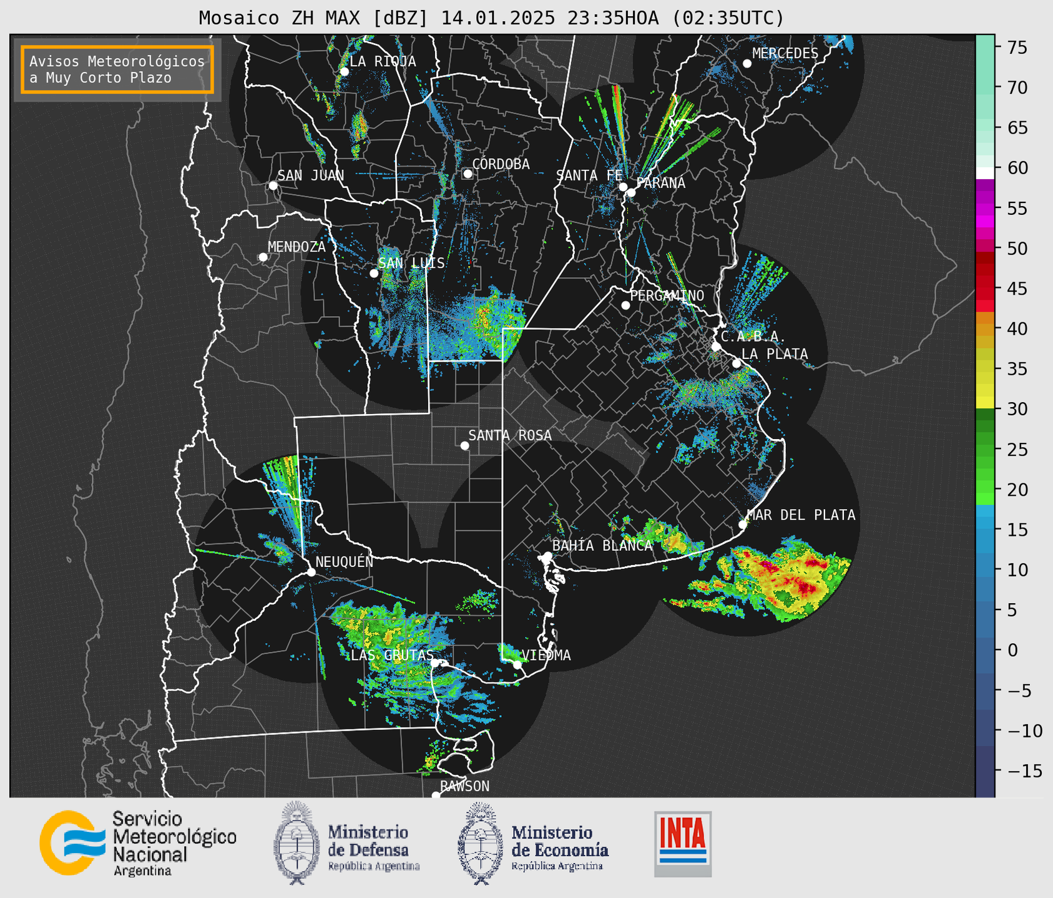Click the white 60 dBZ color band
The height and width of the screenshot is (898, 1053).
[x=985, y=173]
